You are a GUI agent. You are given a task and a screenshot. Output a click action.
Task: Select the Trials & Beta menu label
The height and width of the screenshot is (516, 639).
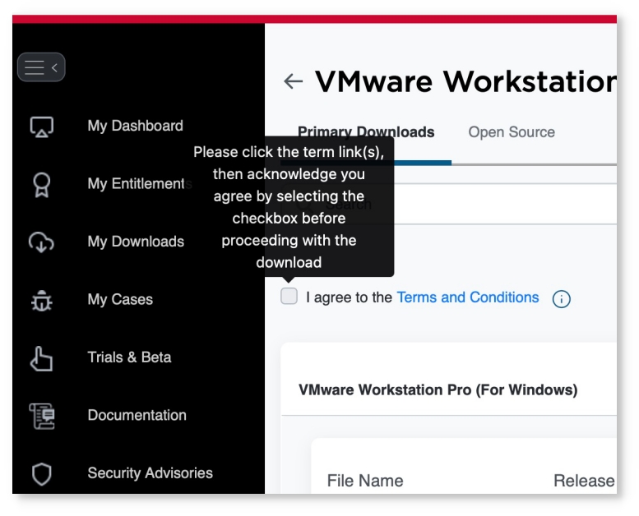tap(129, 357)
